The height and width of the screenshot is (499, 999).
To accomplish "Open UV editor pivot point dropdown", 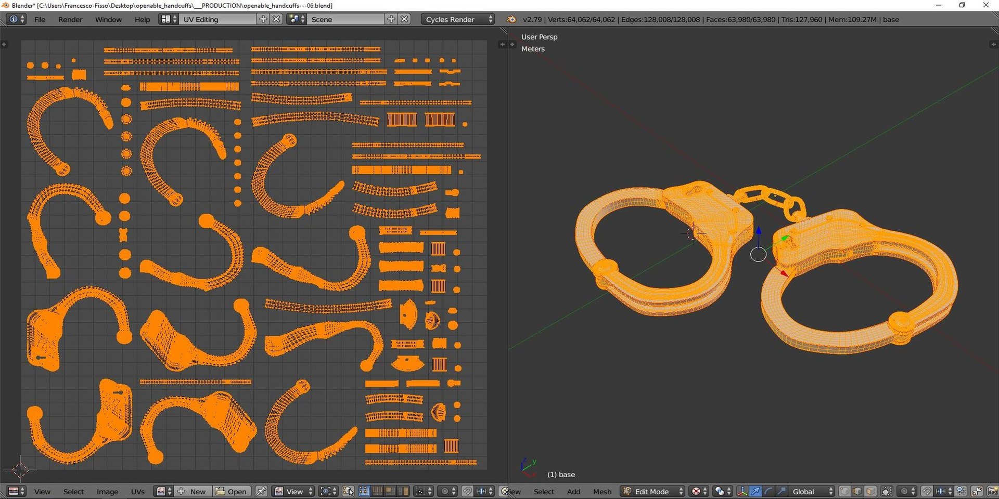I will pyautogui.click(x=328, y=491).
